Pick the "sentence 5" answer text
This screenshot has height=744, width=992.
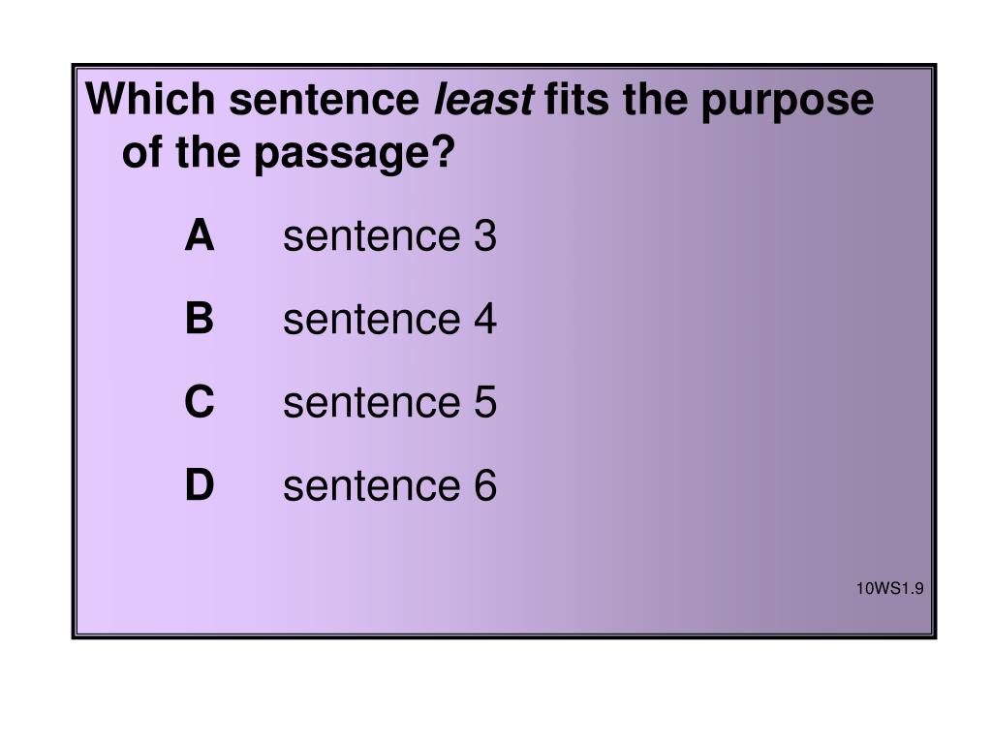(x=389, y=402)
